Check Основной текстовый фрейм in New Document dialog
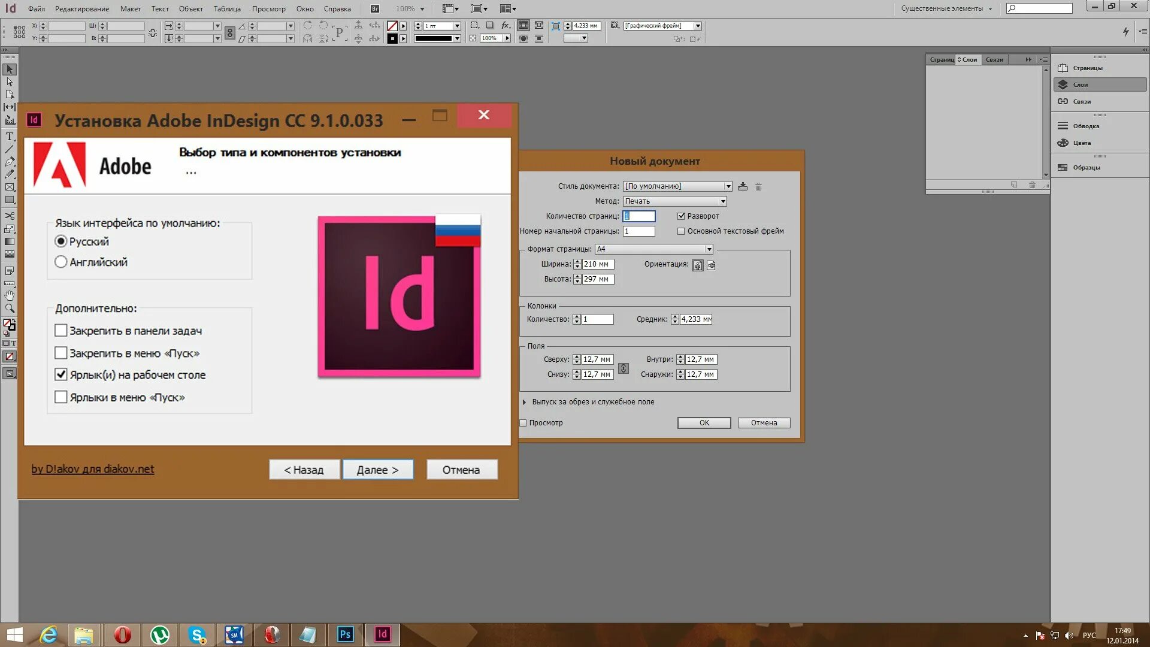This screenshot has height=647, width=1150. tap(680, 231)
